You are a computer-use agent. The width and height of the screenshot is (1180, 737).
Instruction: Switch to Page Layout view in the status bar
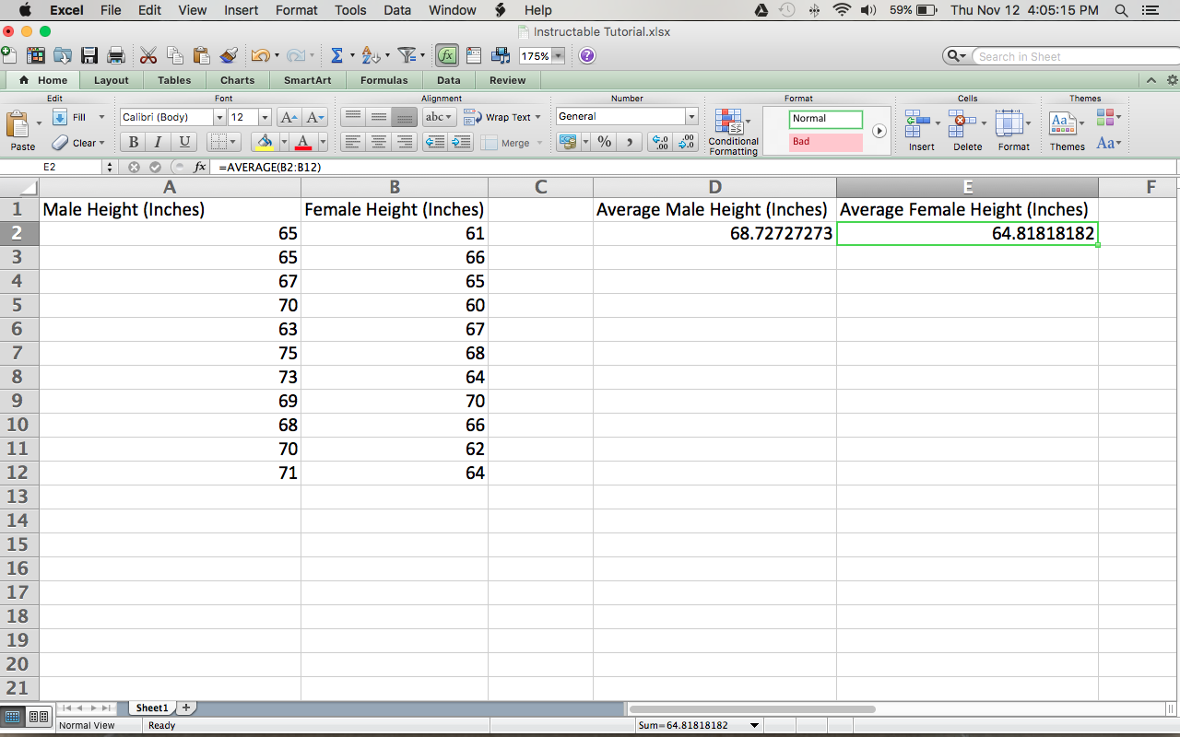coord(39,717)
